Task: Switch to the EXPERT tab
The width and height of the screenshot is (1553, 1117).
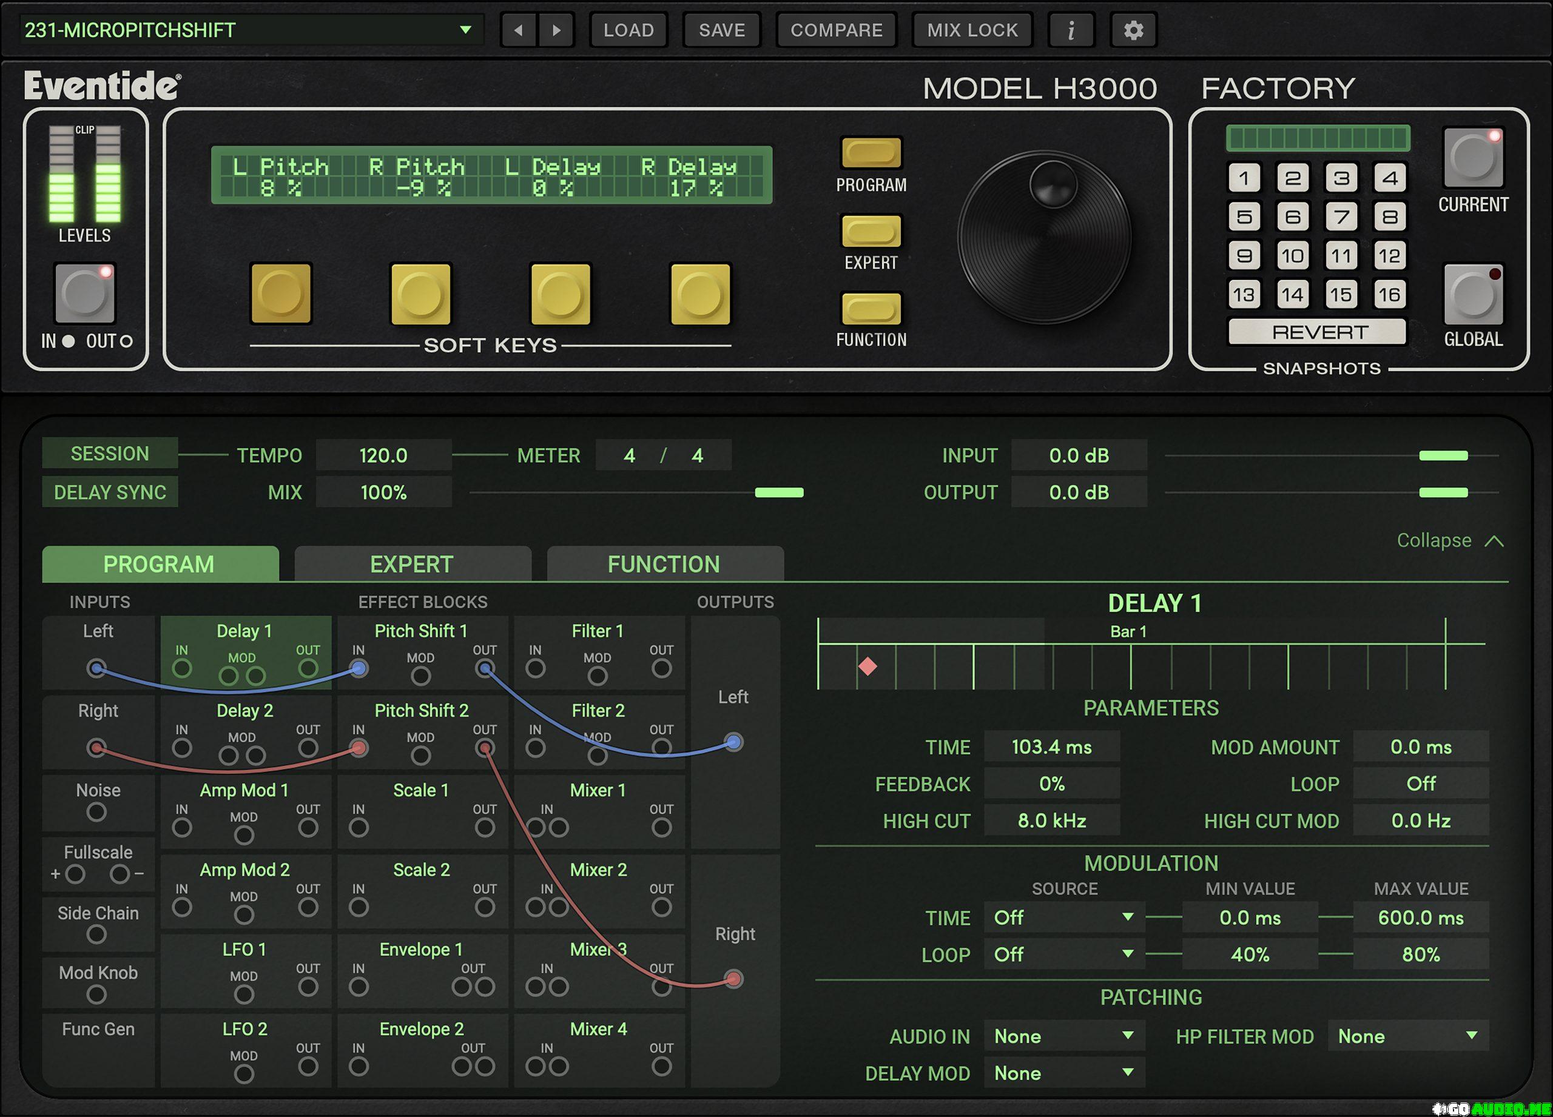Action: 411,564
